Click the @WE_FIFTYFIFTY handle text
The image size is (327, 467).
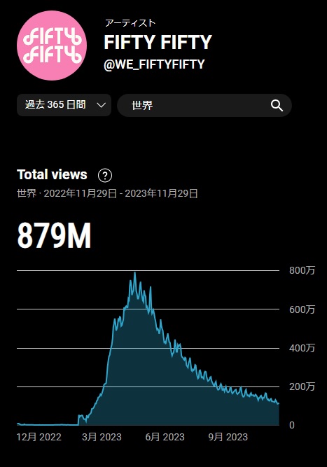click(154, 64)
